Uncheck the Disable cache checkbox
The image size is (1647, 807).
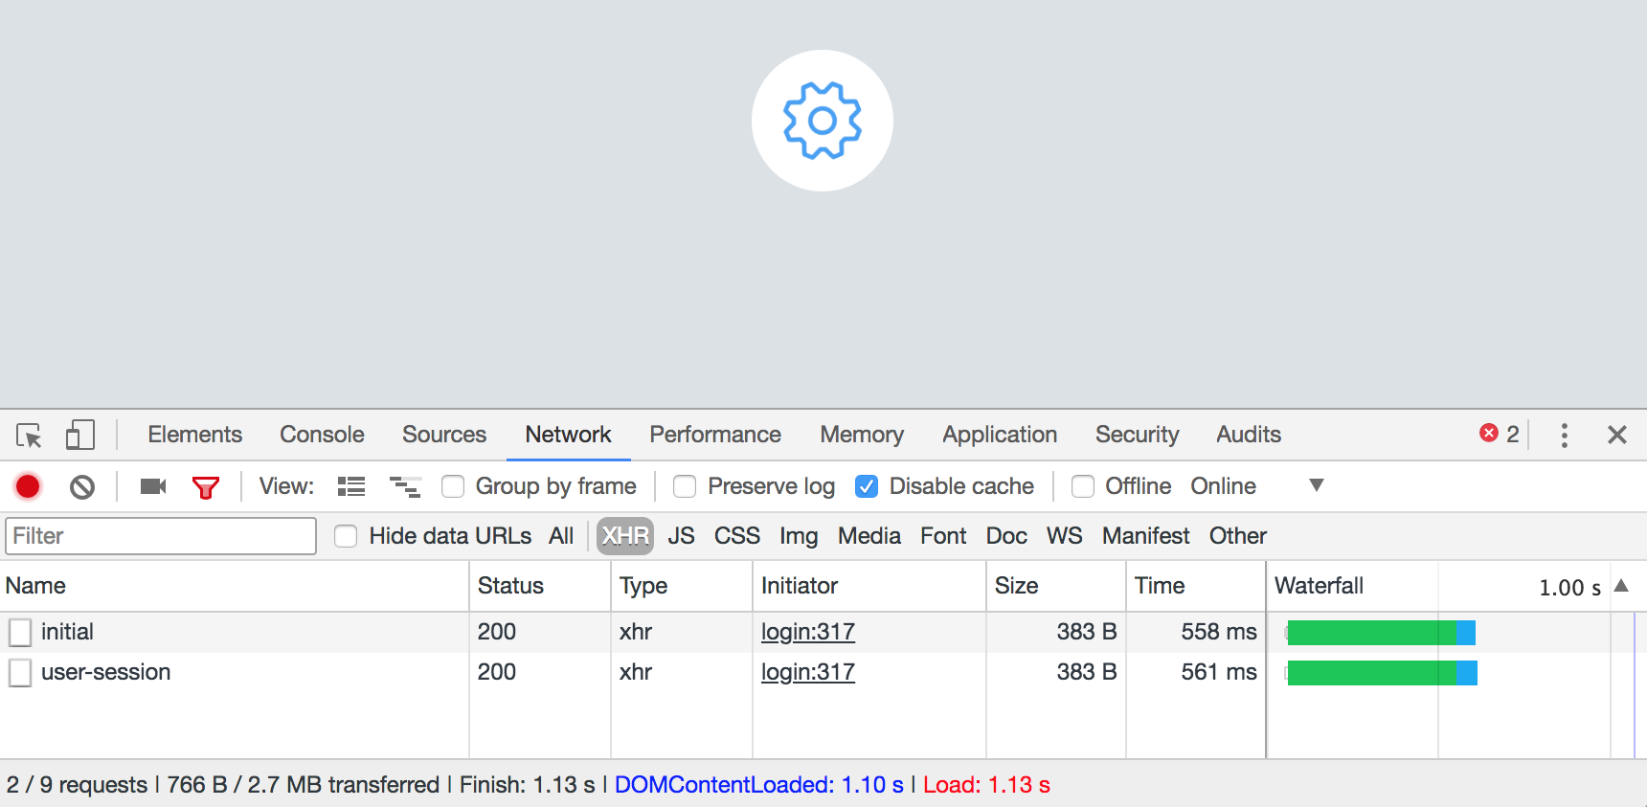pyautogui.click(x=867, y=487)
